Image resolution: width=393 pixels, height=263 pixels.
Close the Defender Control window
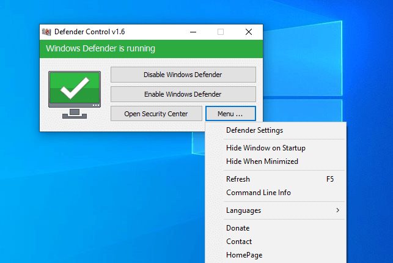tap(249, 32)
